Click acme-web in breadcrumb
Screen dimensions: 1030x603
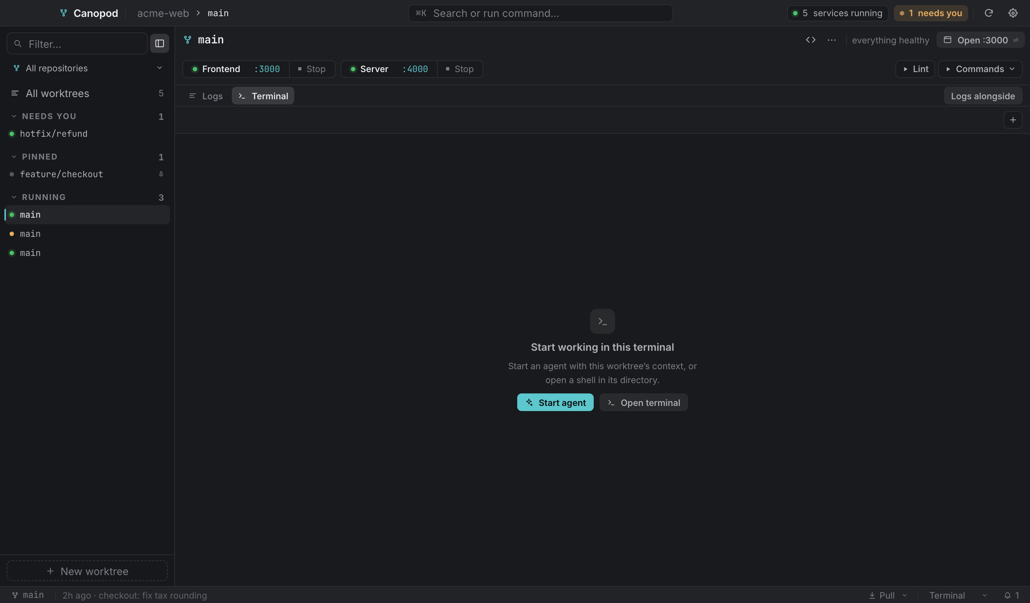coord(163,13)
